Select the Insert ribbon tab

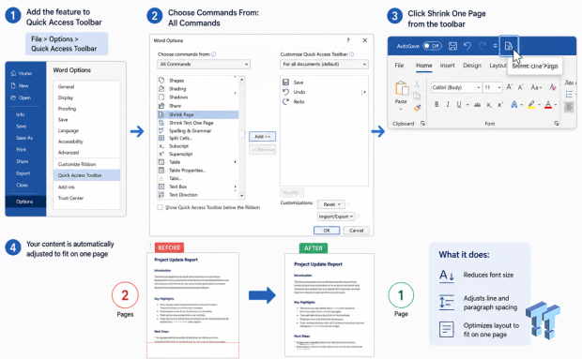pyautogui.click(x=447, y=66)
